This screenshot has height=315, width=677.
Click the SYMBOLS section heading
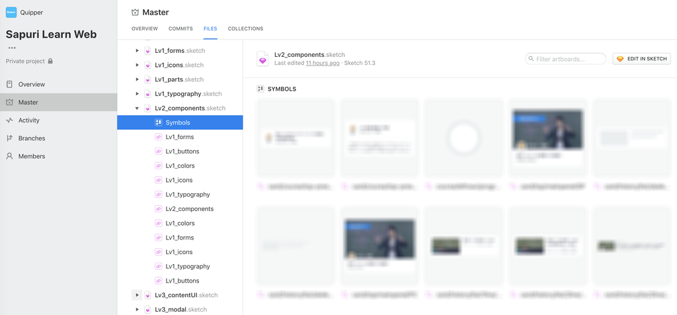pyautogui.click(x=282, y=89)
